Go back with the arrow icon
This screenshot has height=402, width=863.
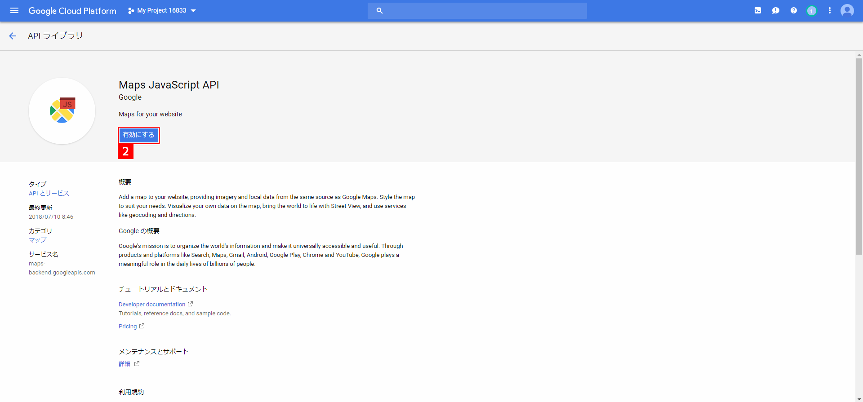click(13, 36)
